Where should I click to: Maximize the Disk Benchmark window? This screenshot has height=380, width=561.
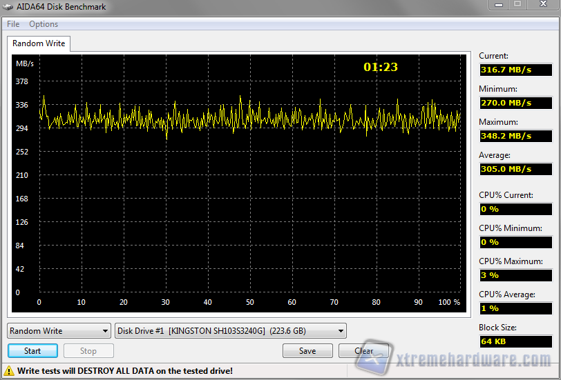pos(517,5)
